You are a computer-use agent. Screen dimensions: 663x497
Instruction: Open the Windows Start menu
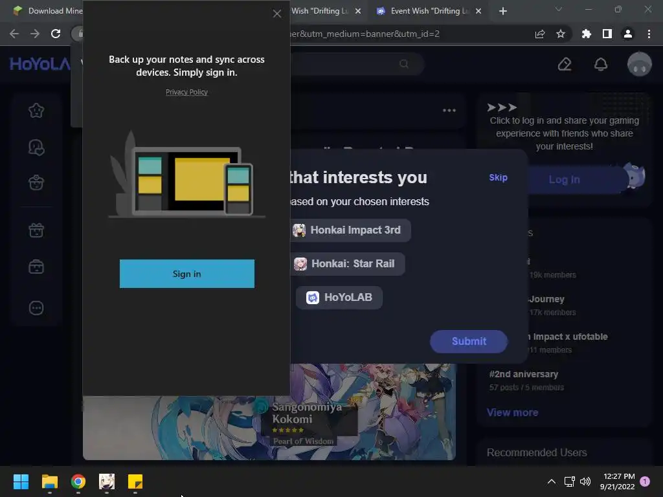tap(21, 481)
